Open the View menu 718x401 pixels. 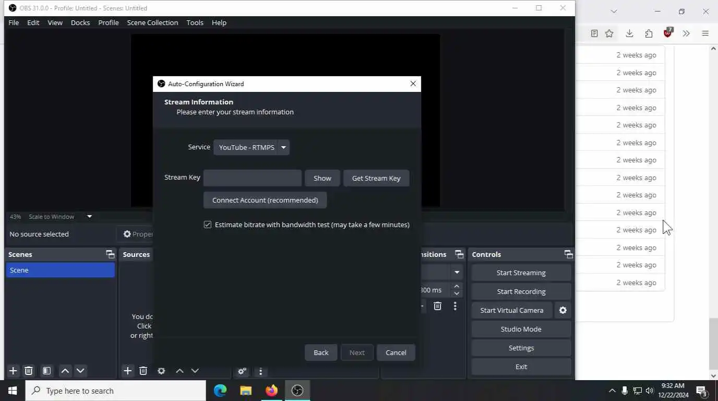tap(55, 22)
